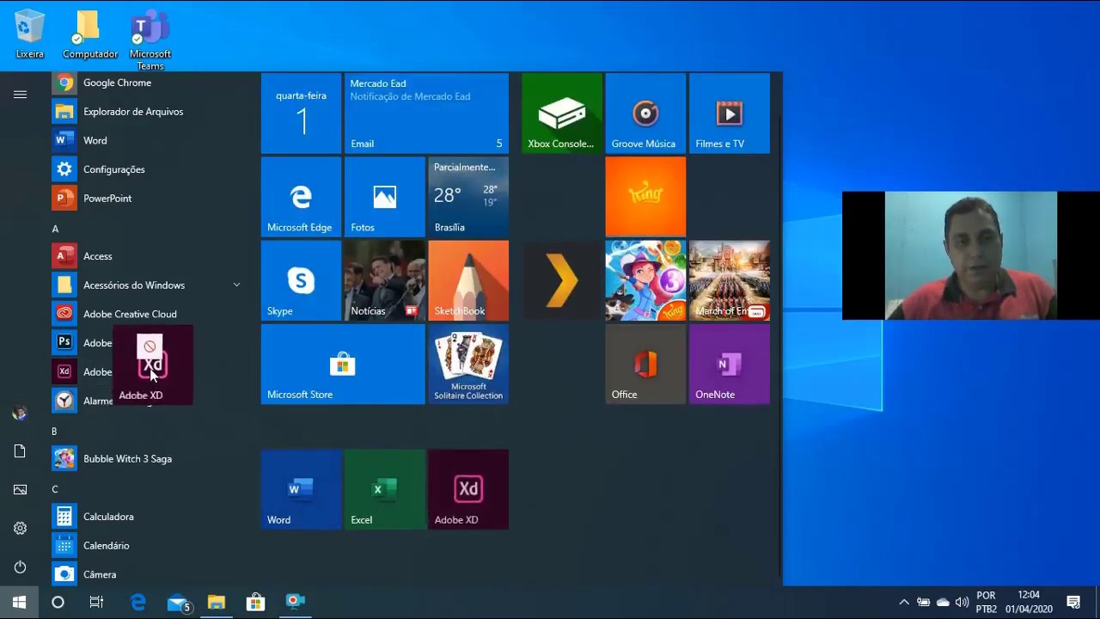This screenshot has height=619, width=1100.
Task: Jump to letter C section header
Action: (54, 489)
